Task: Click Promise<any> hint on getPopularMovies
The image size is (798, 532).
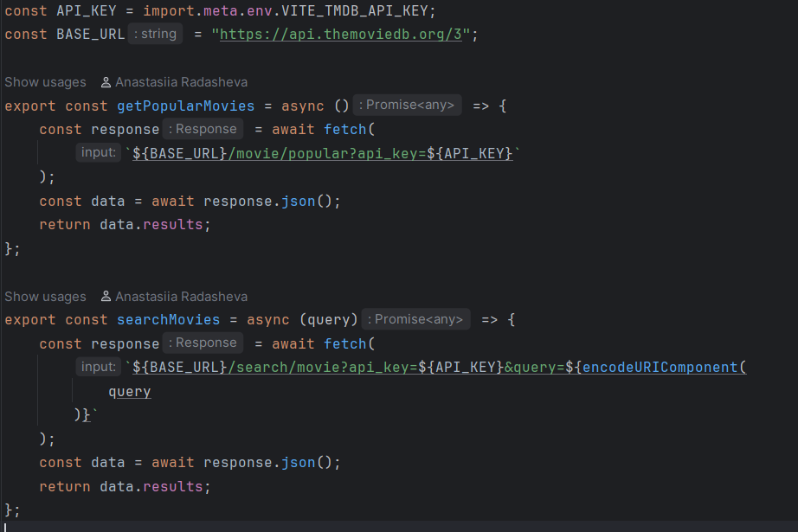Action: point(409,105)
